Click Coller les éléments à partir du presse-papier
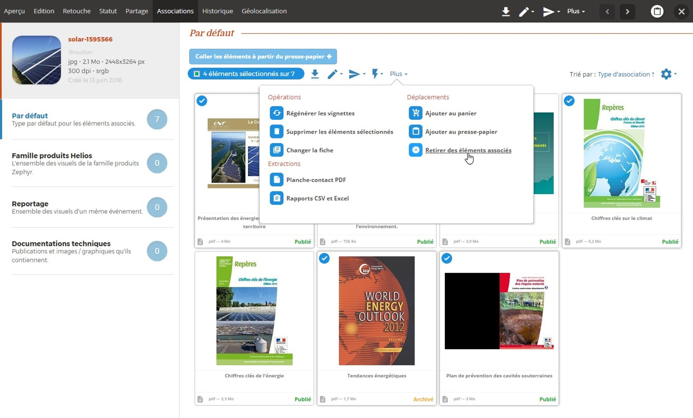The image size is (693, 418). [263, 56]
